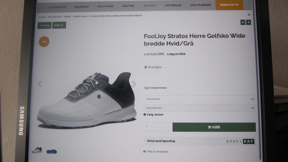Click the print page icon
This screenshot has height=162, width=288.
249,15
